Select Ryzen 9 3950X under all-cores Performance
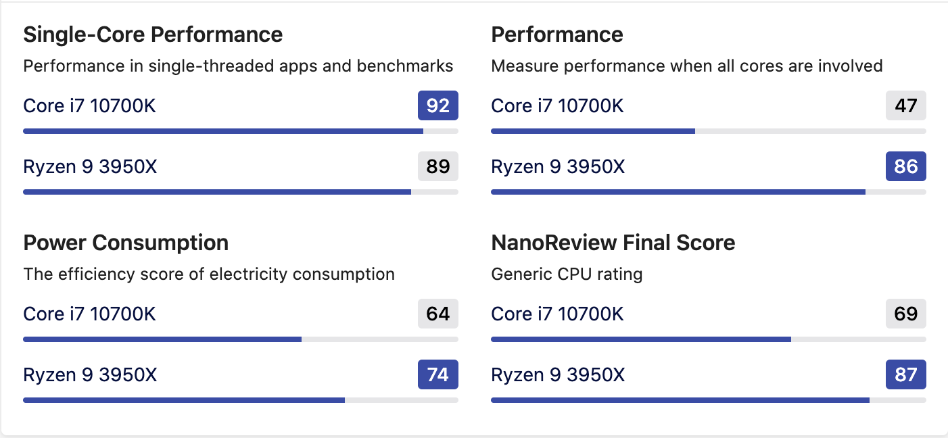 coord(558,167)
